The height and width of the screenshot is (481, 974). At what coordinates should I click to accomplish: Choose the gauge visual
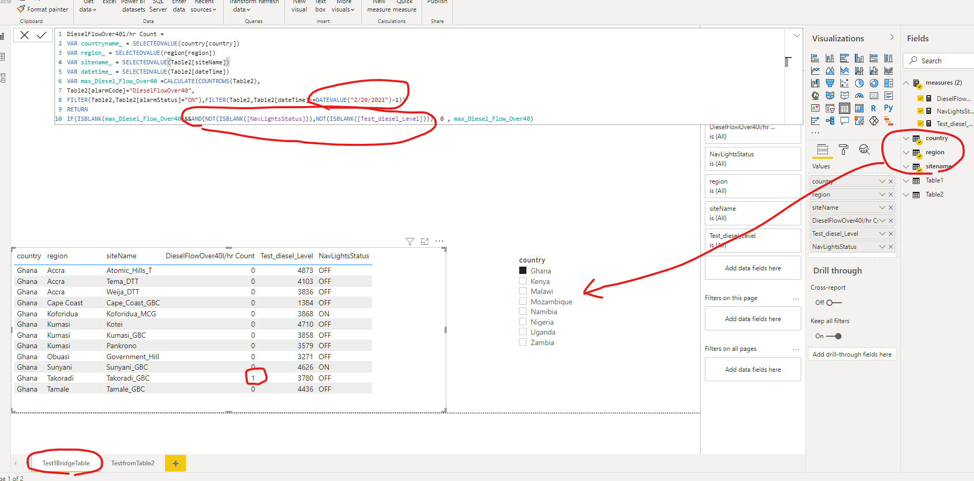point(859,96)
